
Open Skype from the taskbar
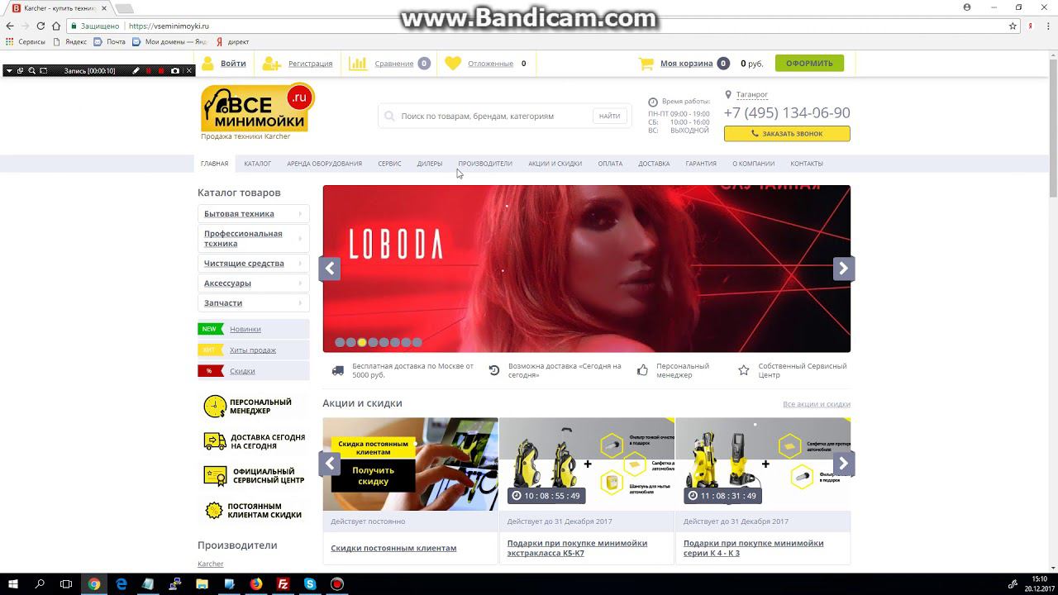click(x=310, y=584)
